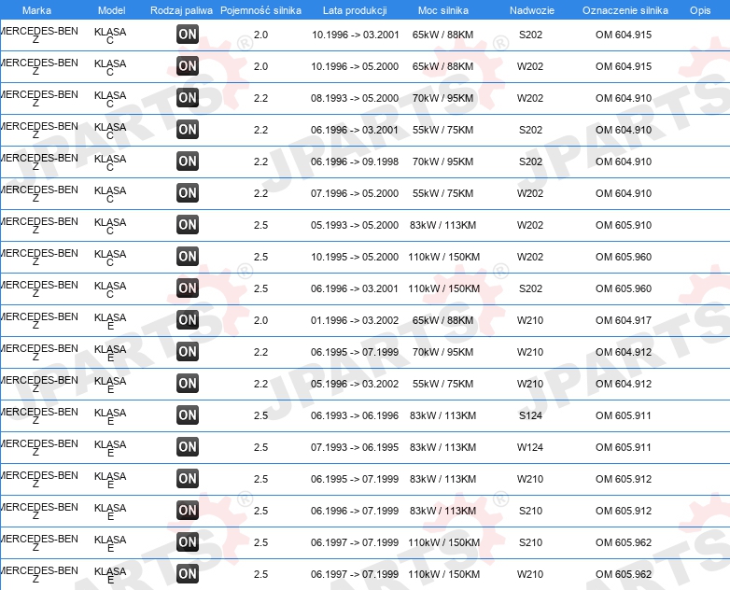
Task: Click the Nadwozie column header
Action: coord(532,10)
